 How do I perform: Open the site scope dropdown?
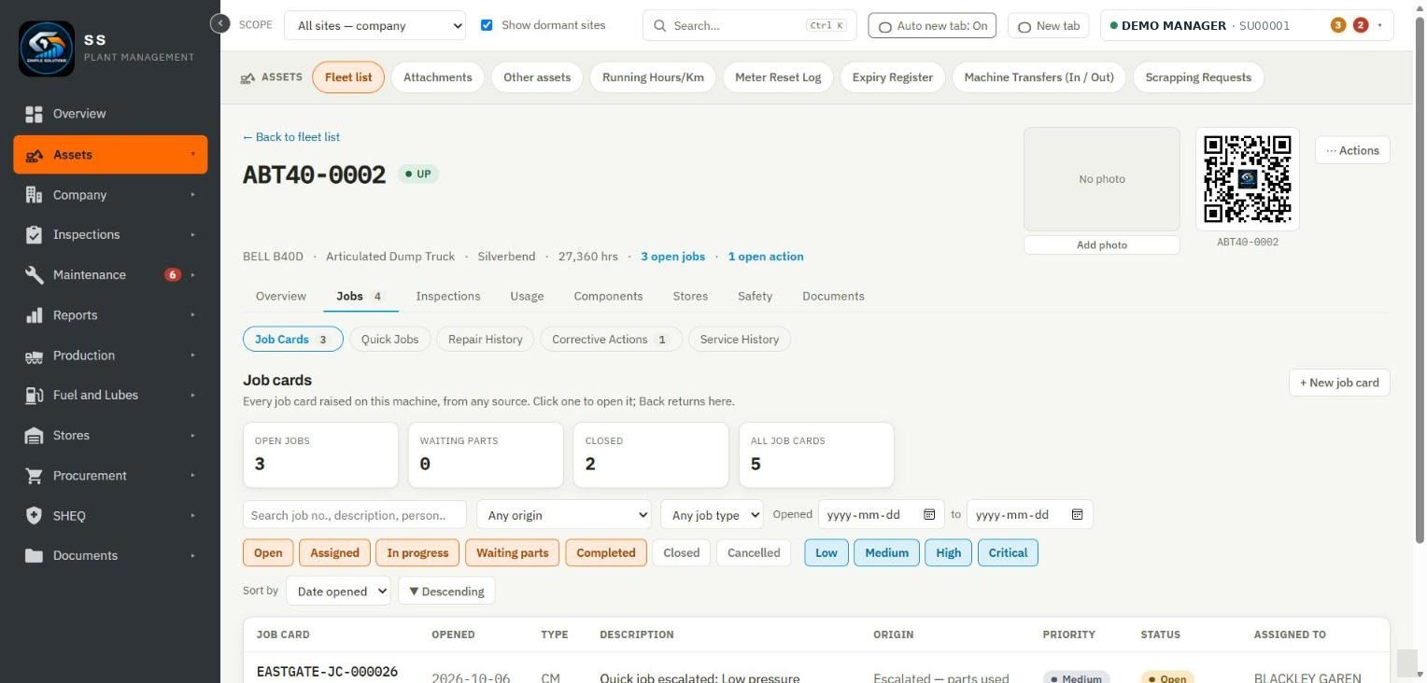tap(374, 25)
